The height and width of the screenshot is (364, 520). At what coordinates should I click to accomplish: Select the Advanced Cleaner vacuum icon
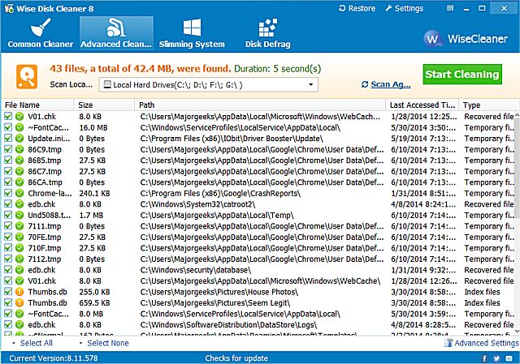(116, 27)
